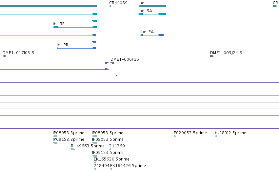Image resolution: width=279 pixels, height=171 pixels.
Task: Click the IP09053.5prime EST label
Action: pos(108,139)
